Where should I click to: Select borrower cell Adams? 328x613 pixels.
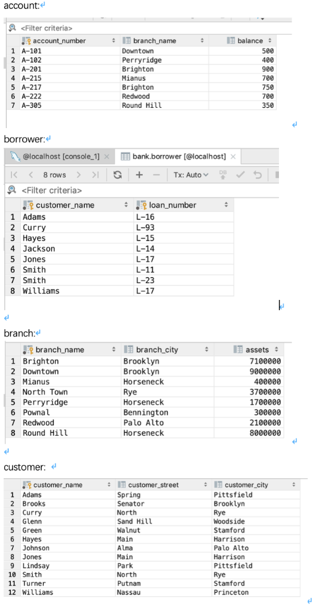click(77, 217)
